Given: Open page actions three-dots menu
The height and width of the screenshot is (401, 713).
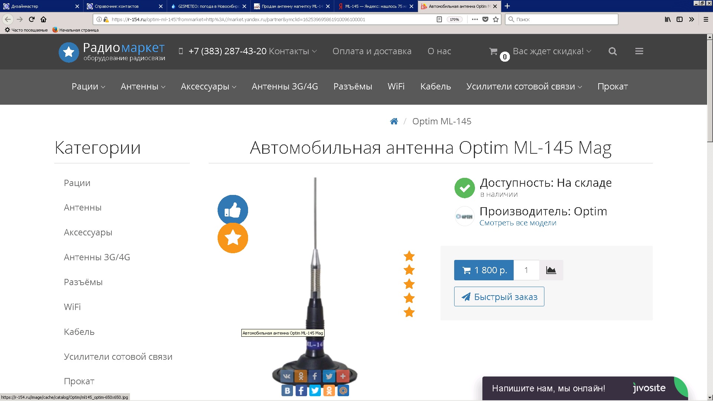Looking at the screenshot, I should (475, 19).
